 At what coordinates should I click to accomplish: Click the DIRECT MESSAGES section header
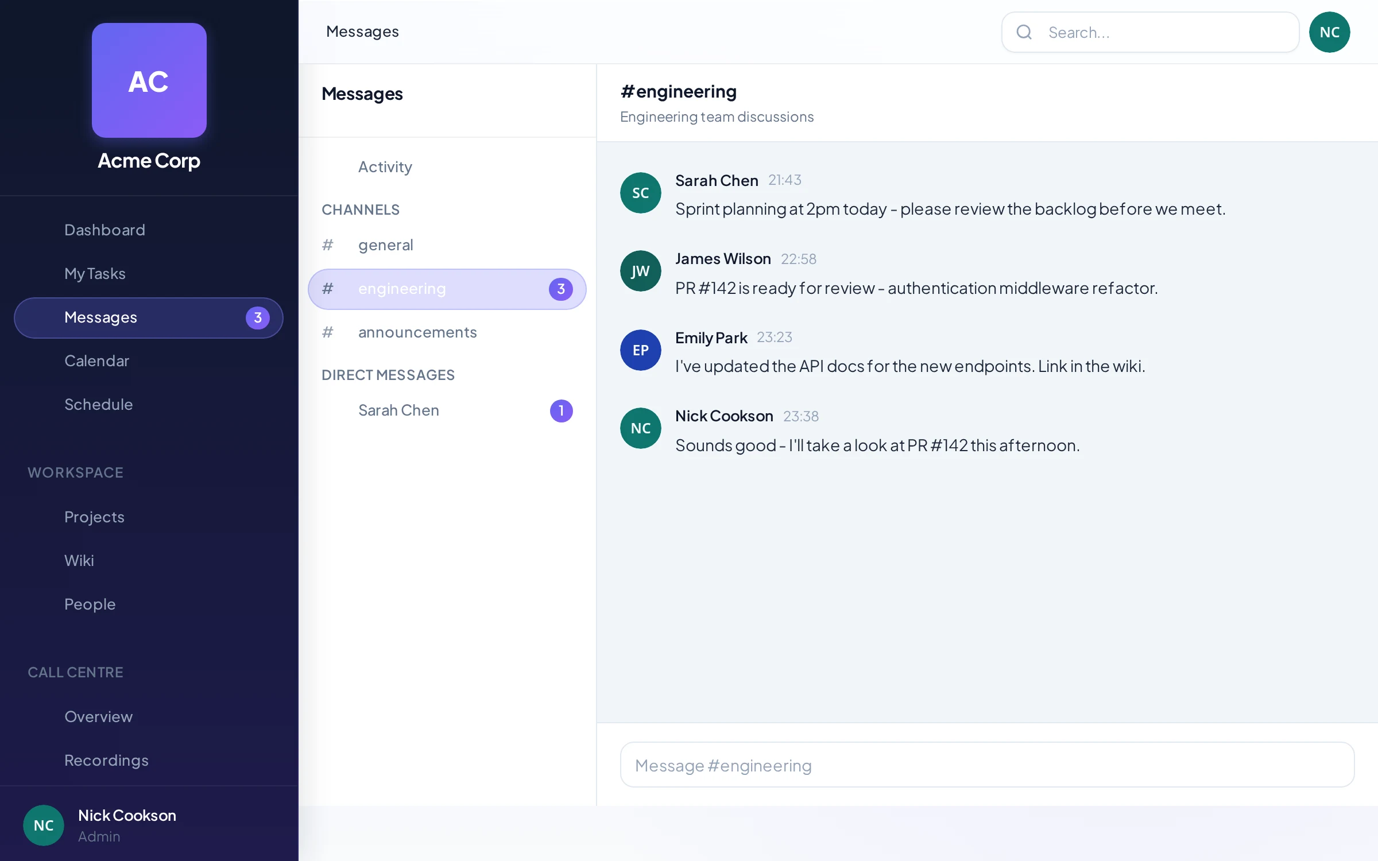coord(388,375)
